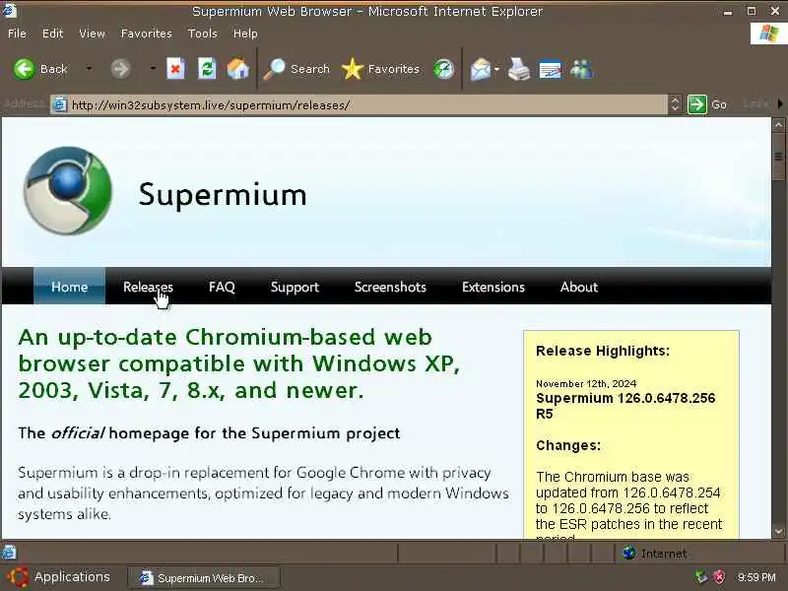Click the Edit page toolbar icon
The image size is (788, 591).
tap(550, 69)
